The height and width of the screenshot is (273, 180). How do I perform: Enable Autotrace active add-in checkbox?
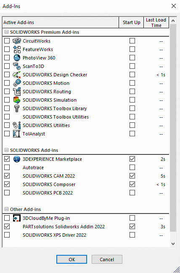[x=7, y=168]
